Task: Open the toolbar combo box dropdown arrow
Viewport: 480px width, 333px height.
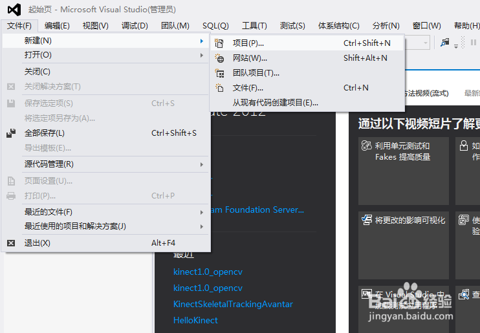Action: (x=426, y=43)
